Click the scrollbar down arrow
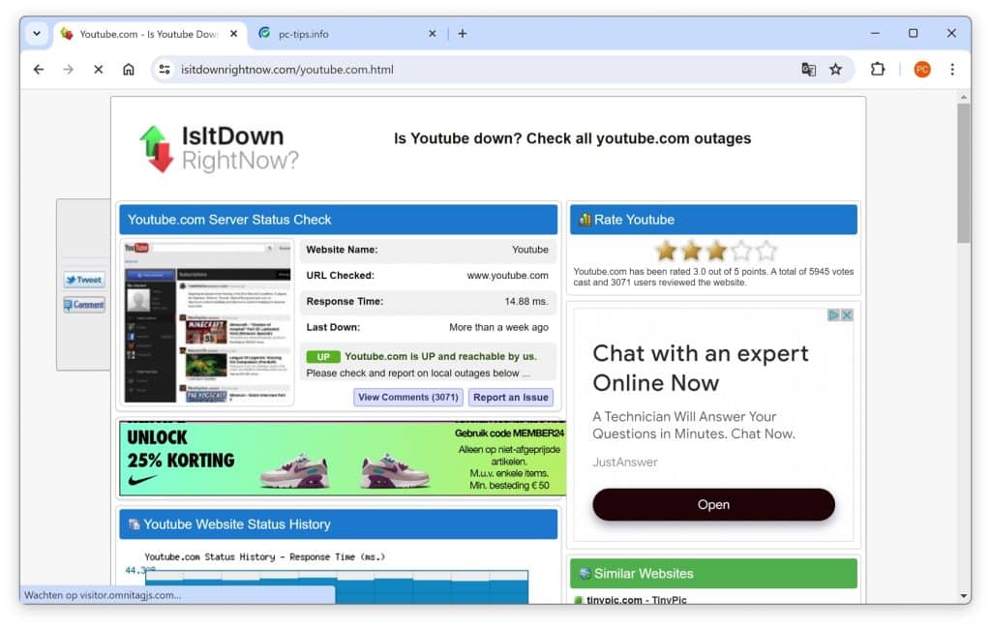This screenshot has height=627, width=991. pos(963,595)
